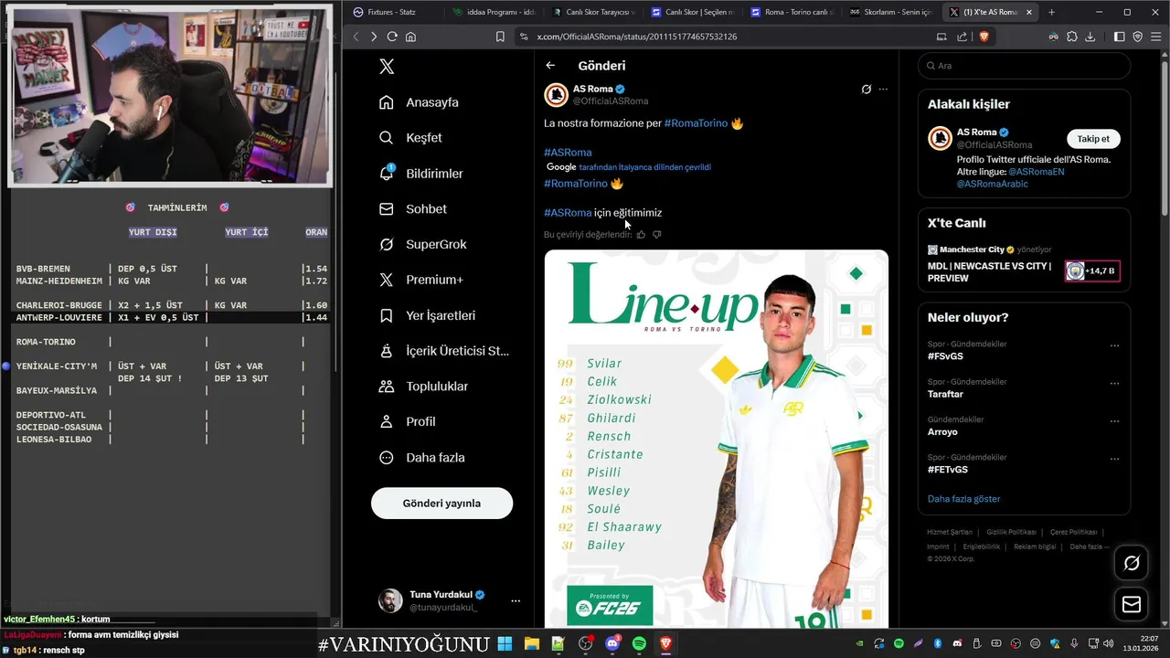Toggle browser sidebar panel

1120,37
